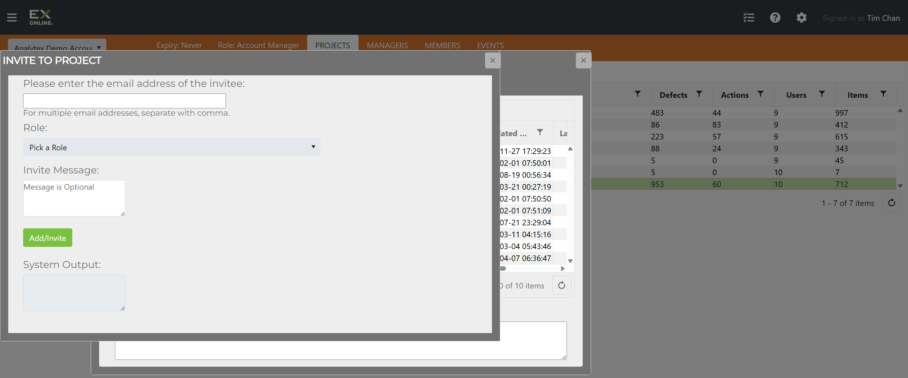
Task: Expand the Pick a Role dropdown
Action: pyautogui.click(x=172, y=147)
